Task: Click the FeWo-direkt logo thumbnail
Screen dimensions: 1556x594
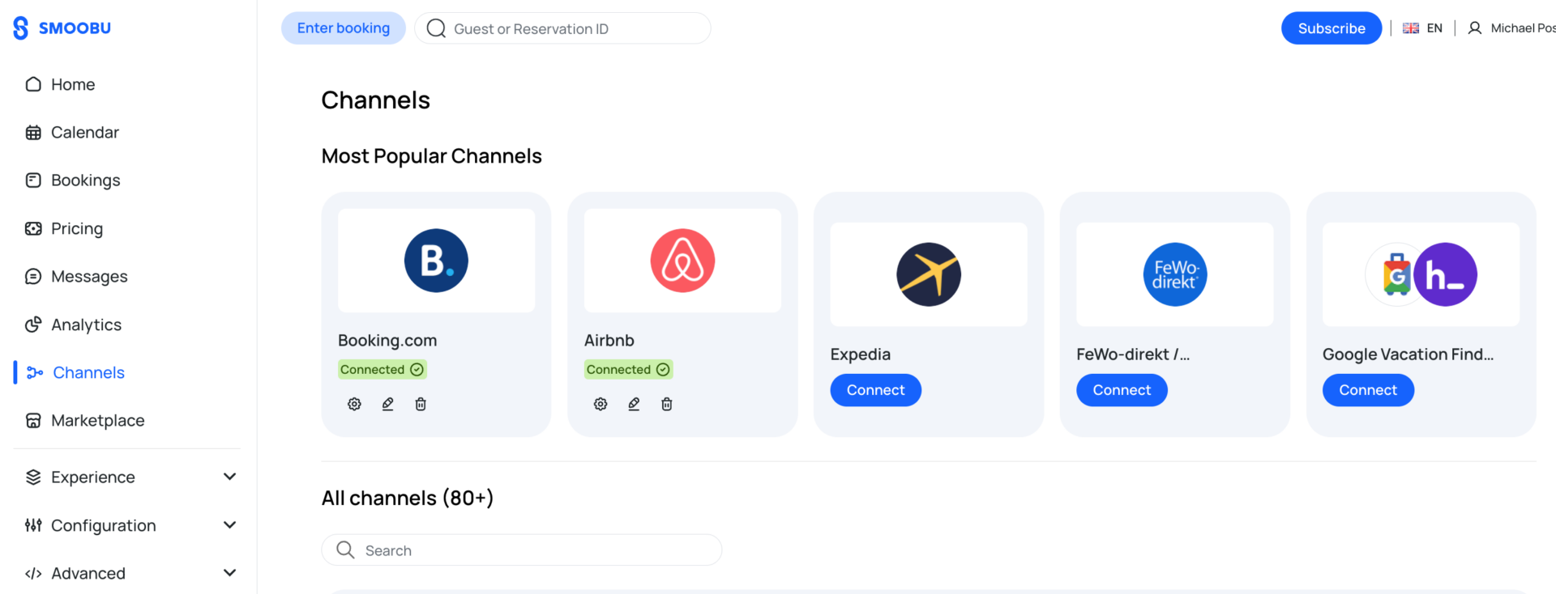Action: pyautogui.click(x=1175, y=274)
